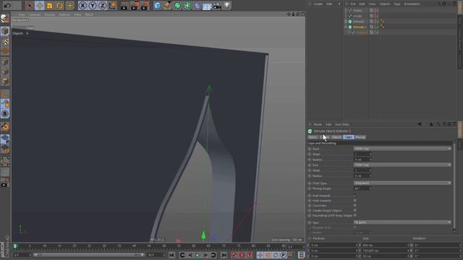The height and width of the screenshot is (260, 463).
Task: Jump to the animation start
Action: point(172,255)
